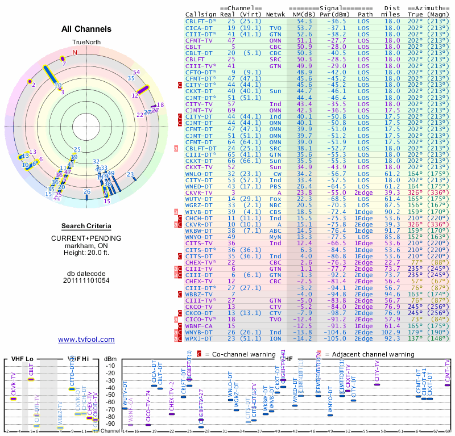The height and width of the screenshot is (436, 455).
Task: Click the co-channel icon next to WBNF-CA
Action: pyautogui.click(x=180, y=326)
